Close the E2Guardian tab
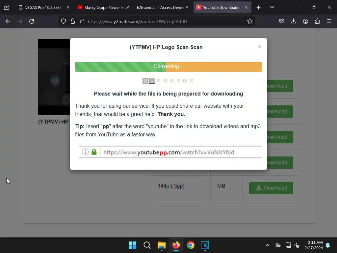The width and height of the screenshot is (337, 253). pyautogui.click(x=187, y=7)
